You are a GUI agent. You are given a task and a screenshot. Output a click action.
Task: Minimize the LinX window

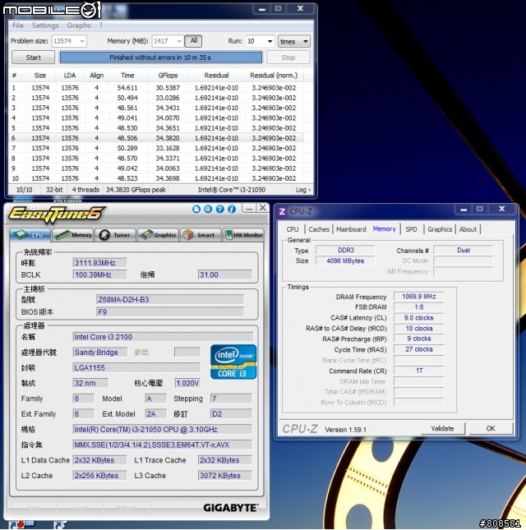pos(261,9)
